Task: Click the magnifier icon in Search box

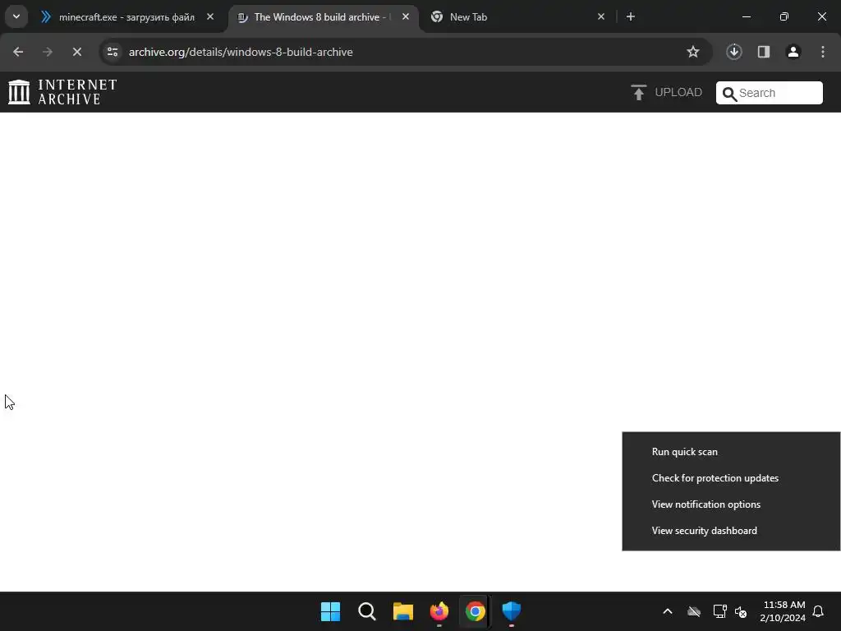Action: (x=729, y=94)
